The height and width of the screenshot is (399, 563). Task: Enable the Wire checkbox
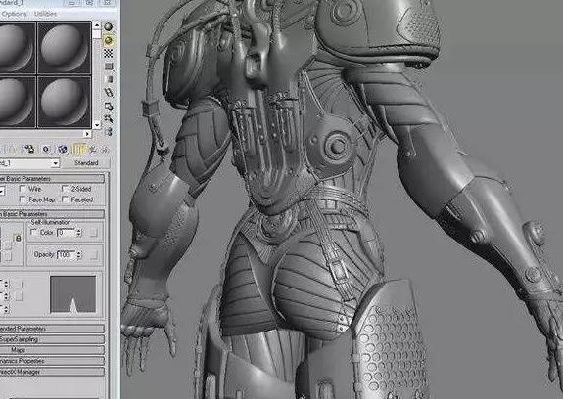point(23,189)
